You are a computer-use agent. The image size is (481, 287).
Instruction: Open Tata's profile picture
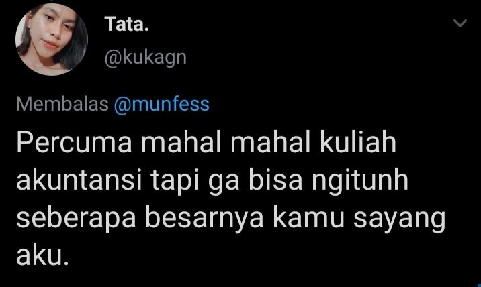(52, 39)
